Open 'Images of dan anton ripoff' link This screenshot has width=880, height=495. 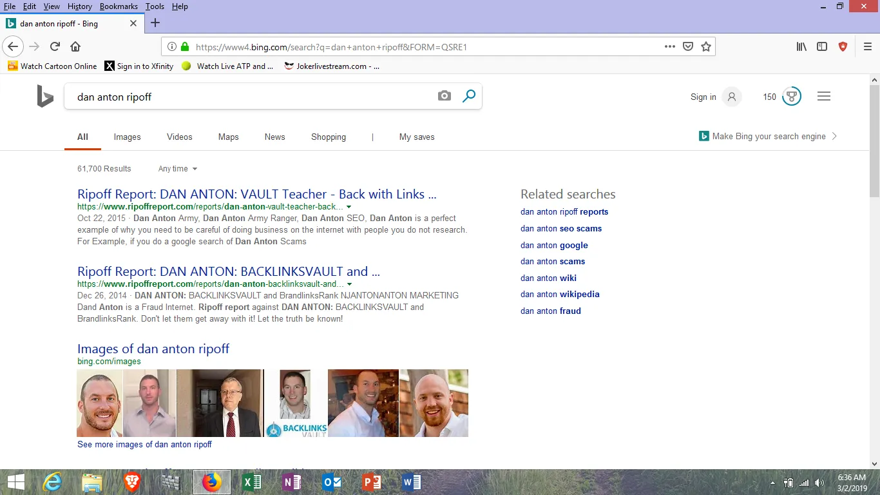153,349
